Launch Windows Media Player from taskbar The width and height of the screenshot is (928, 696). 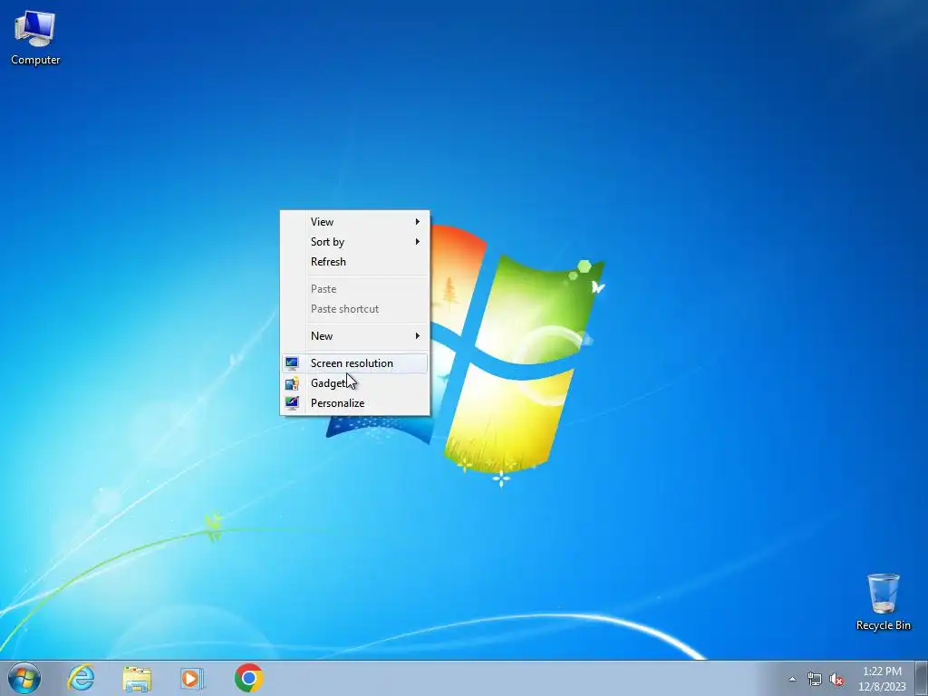(x=192, y=678)
